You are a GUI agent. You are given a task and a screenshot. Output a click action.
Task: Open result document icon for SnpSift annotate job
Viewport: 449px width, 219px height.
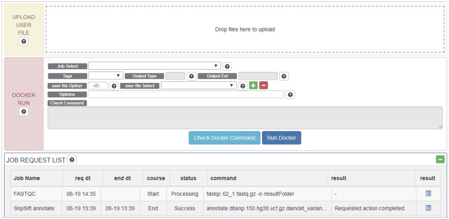pos(428,208)
